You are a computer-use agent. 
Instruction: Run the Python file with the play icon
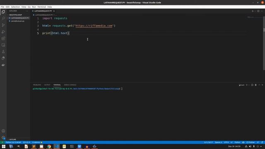[x=253, y=11]
